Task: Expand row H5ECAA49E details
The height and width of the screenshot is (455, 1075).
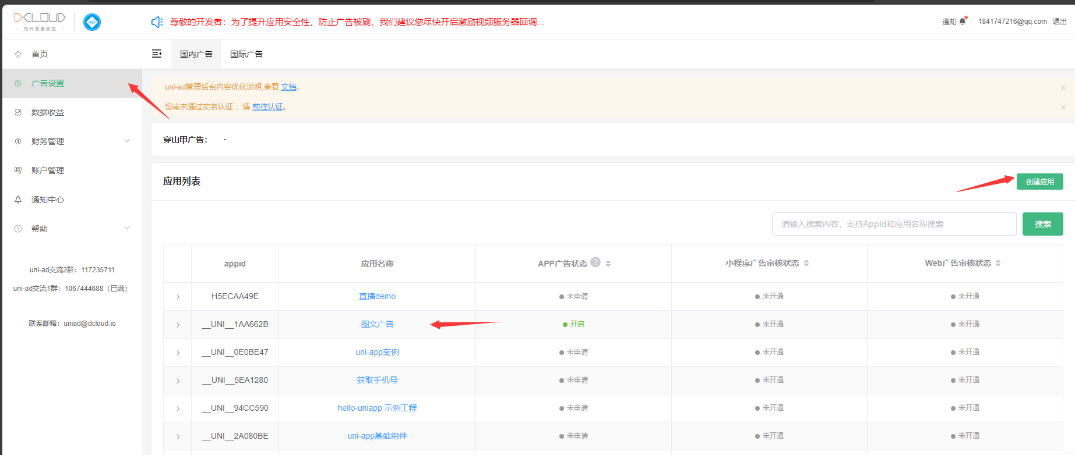Action: coord(178,297)
